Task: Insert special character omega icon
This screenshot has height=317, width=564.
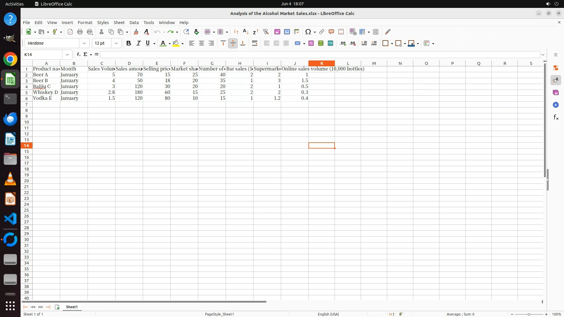Action: (x=308, y=32)
